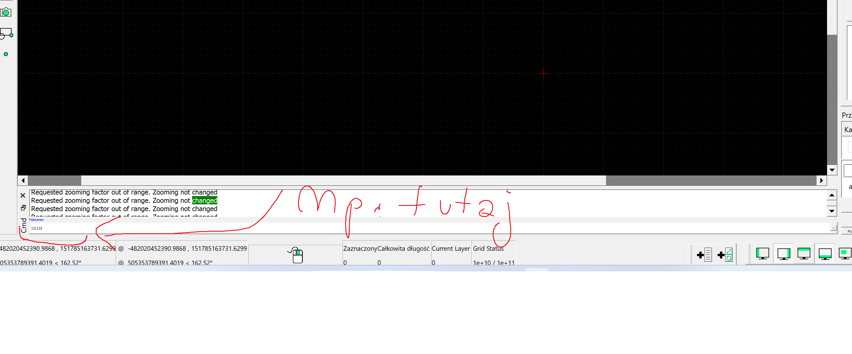The width and height of the screenshot is (852, 354).
Task: Click the command history scroll up arrow
Action: pos(831,195)
